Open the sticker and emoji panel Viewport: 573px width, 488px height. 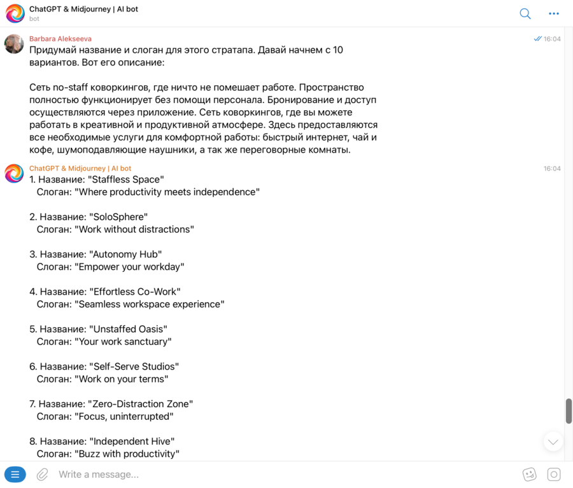coord(529,475)
